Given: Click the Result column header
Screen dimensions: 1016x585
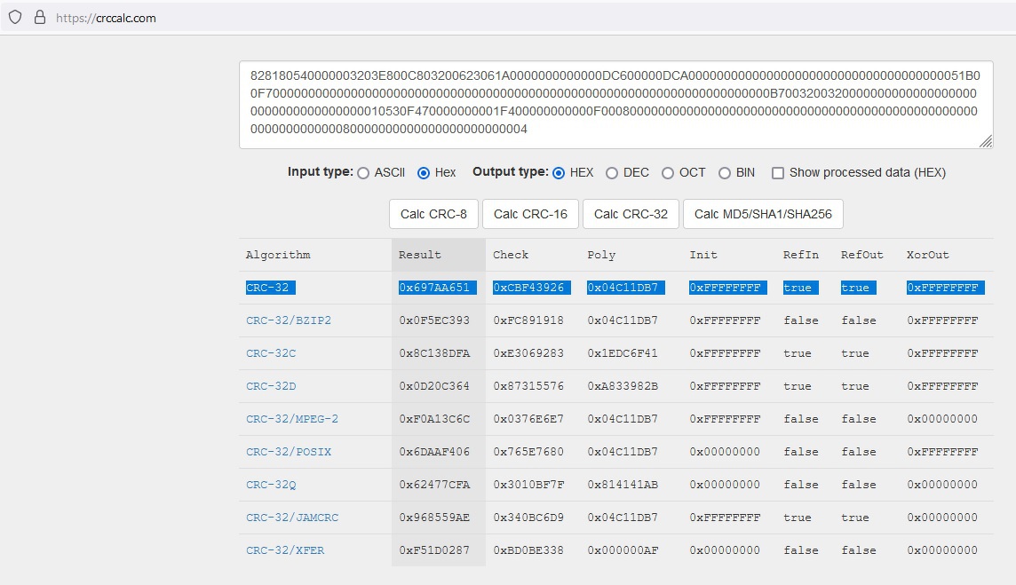Looking at the screenshot, I should 420,255.
